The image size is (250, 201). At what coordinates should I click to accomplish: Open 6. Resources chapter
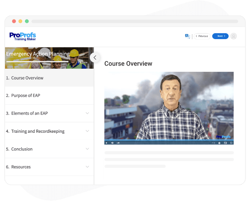tap(49, 167)
